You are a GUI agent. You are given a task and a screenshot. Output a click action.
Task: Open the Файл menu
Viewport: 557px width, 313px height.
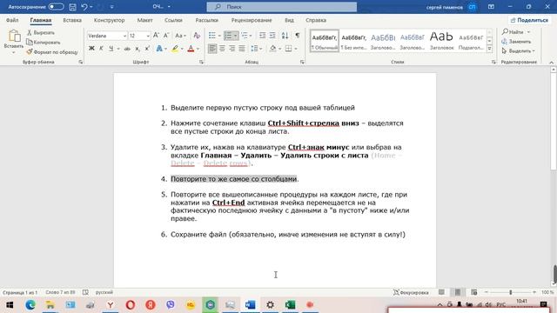(x=12, y=20)
